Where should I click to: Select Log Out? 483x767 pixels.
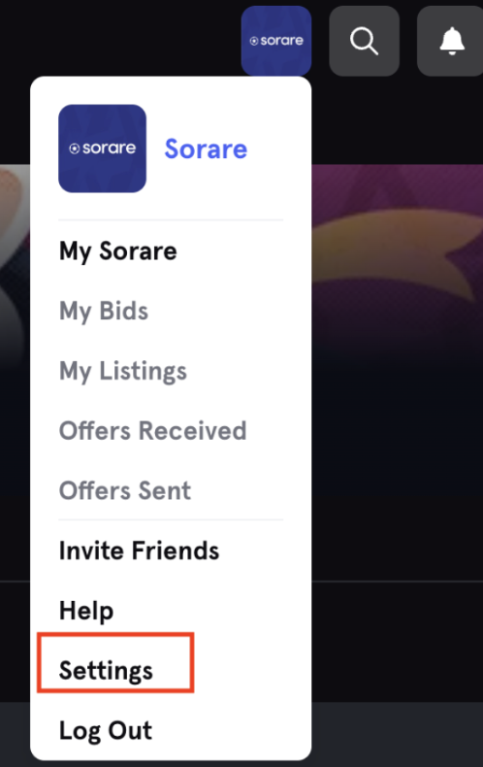coord(105,731)
